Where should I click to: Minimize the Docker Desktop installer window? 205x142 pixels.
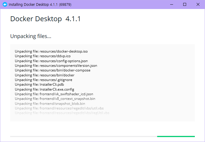click(x=171, y=5)
